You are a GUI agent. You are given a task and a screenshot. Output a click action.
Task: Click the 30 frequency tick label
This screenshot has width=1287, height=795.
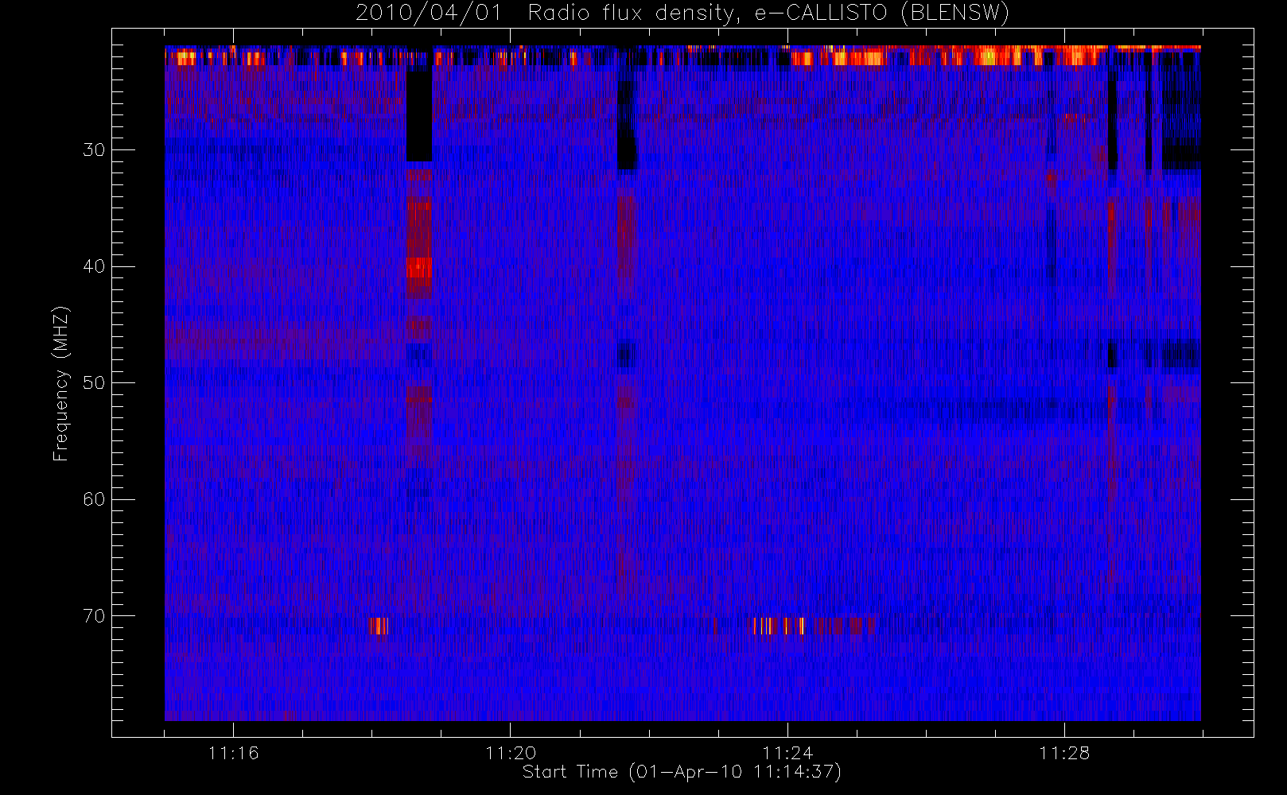[x=94, y=149]
